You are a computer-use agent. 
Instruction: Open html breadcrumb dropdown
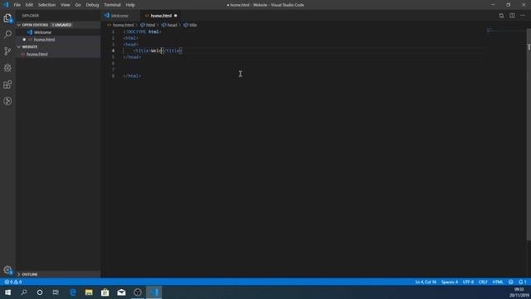[x=148, y=25]
